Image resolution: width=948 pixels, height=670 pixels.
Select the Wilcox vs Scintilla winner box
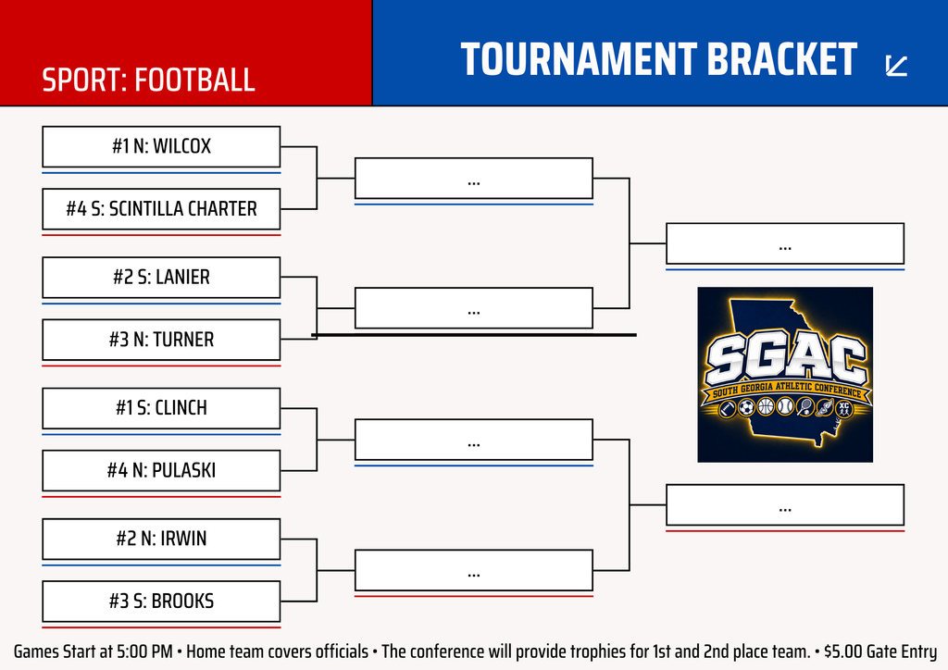click(474, 179)
